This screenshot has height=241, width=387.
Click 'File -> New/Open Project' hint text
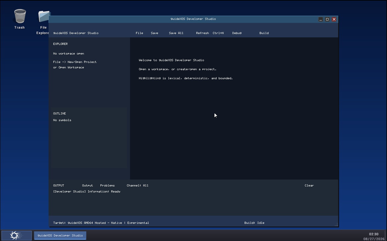tap(75, 62)
